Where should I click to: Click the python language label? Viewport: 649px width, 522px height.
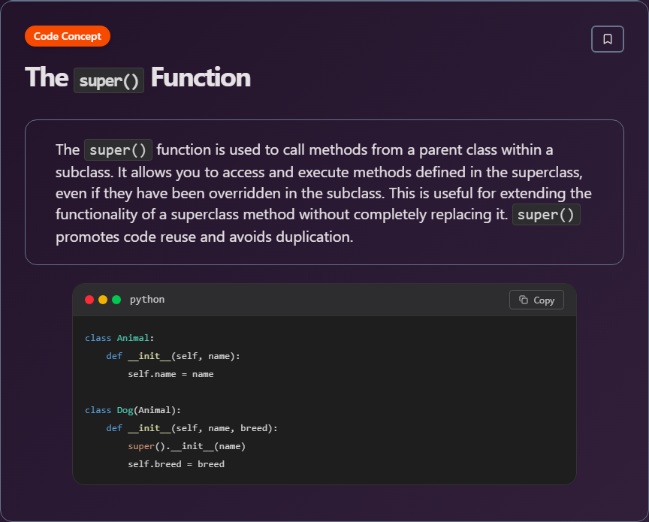147,300
